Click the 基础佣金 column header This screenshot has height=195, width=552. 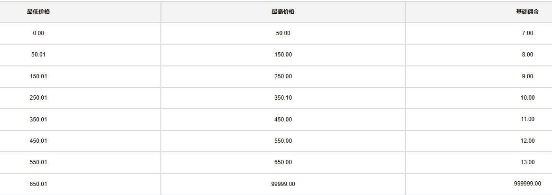[527, 12]
